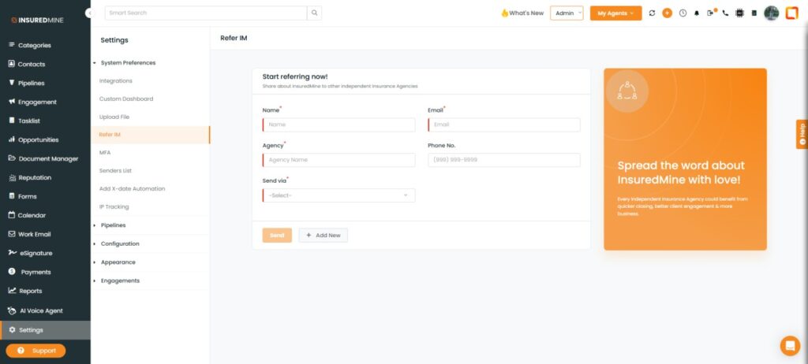Open the clock history icon
Image resolution: width=808 pixels, height=364 pixels.
coord(683,13)
